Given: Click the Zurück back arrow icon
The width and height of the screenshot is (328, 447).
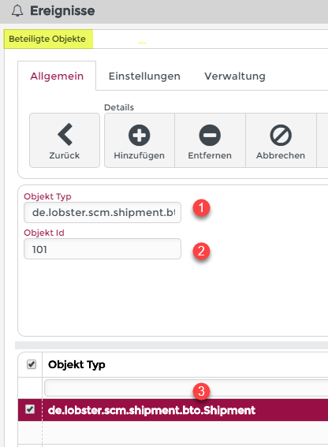Looking at the screenshot, I should click(x=65, y=134).
